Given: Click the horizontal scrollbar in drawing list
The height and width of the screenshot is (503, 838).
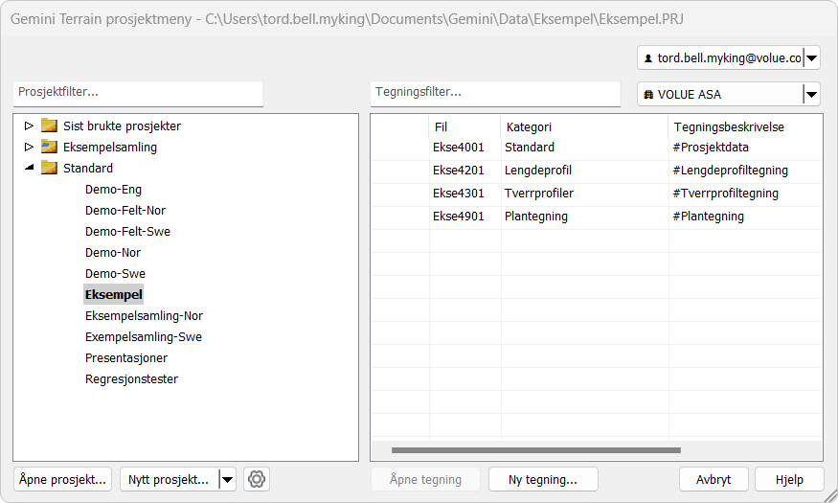Looking at the screenshot, I should pyautogui.click(x=536, y=449).
